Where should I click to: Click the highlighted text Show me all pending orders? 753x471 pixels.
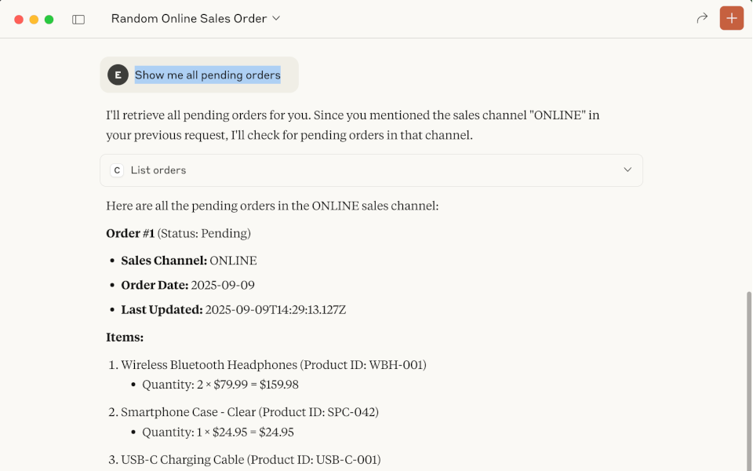pos(207,75)
